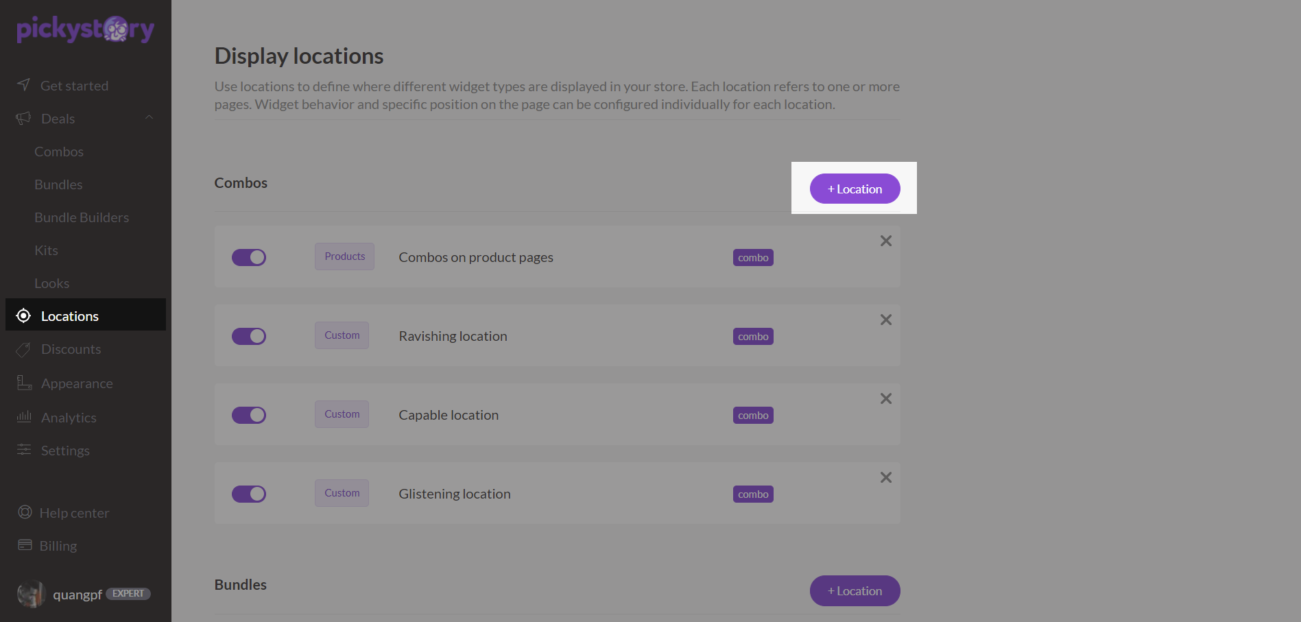Screen dimensions: 1301x622
Task: Add a new Bundles location
Action: pyautogui.click(x=855, y=590)
